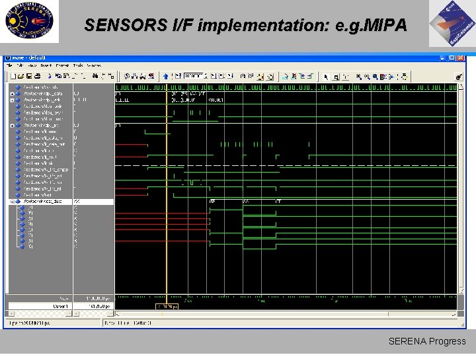This screenshot has height=357, width=476.
Task: Click the Paste toolbar icon
Action: tap(67, 76)
